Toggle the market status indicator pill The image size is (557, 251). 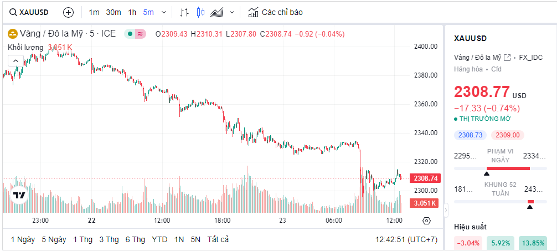135,34
